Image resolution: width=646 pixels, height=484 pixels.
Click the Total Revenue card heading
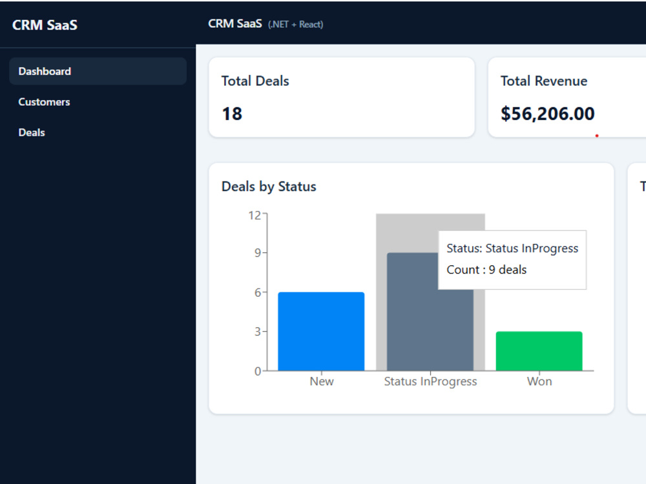point(544,81)
